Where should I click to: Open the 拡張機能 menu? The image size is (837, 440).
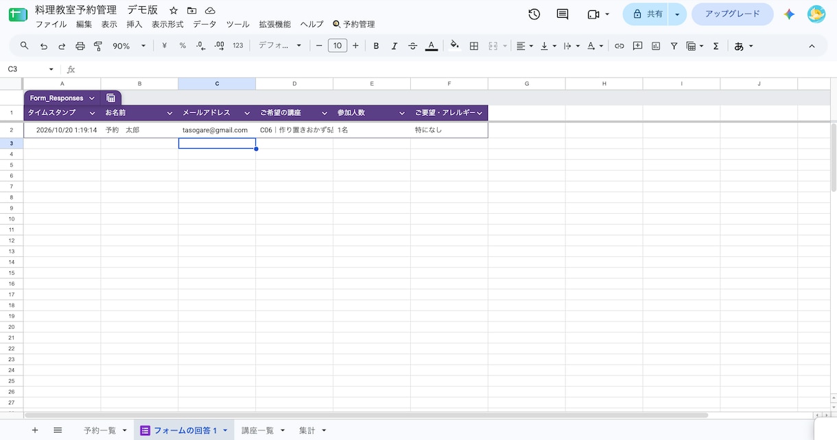(275, 24)
